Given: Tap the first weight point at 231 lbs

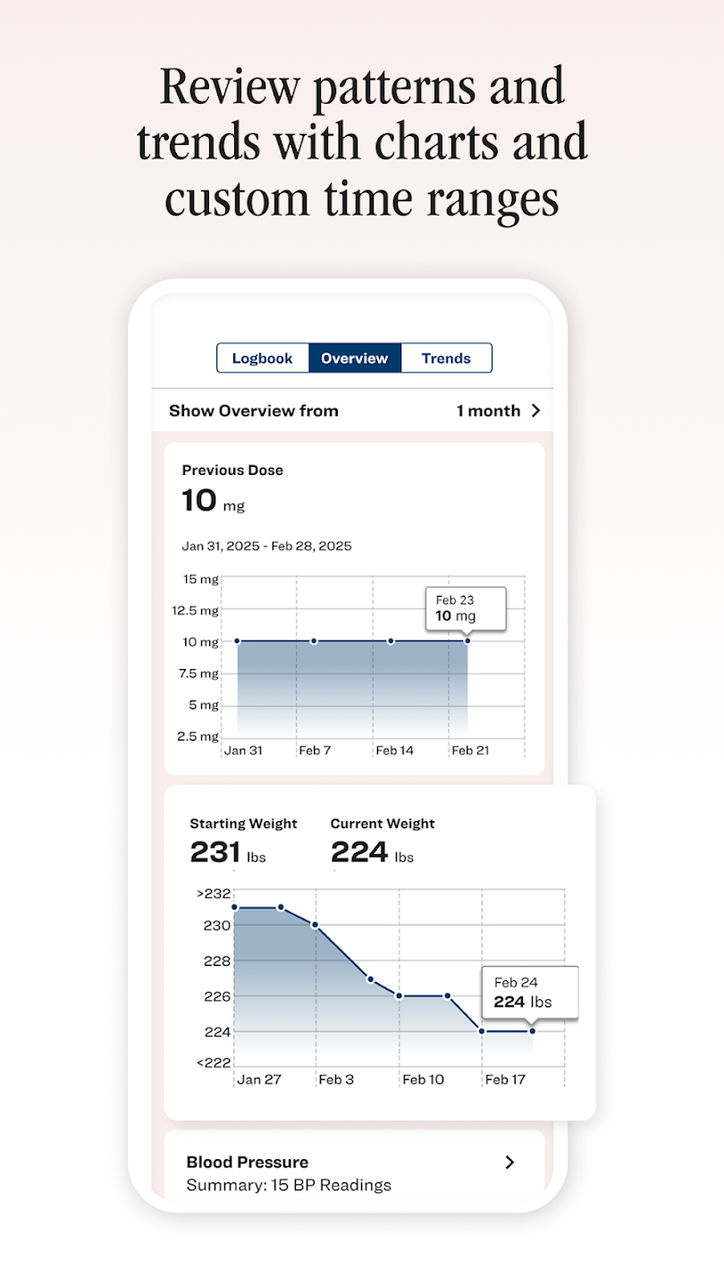Looking at the screenshot, I should pyautogui.click(x=234, y=907).
